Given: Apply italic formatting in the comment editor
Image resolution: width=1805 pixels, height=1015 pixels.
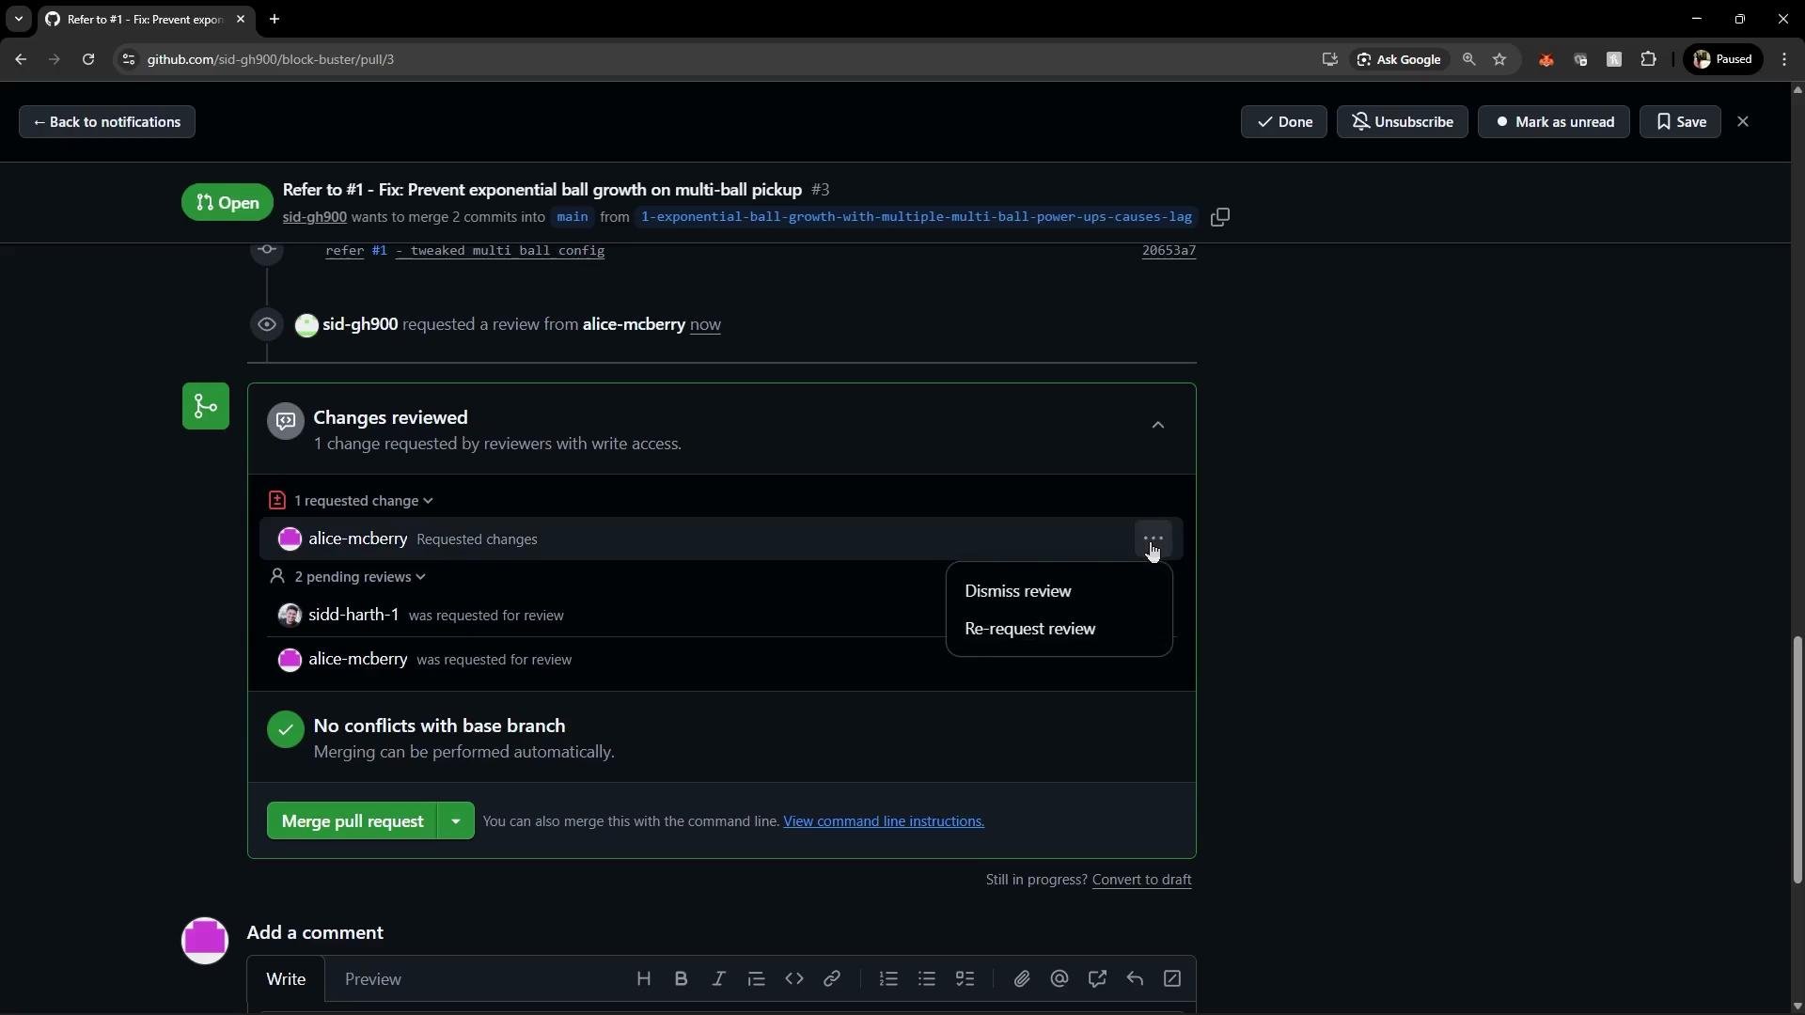Looking at the screenshot, I should pyautogui.click(x=719, y=979).
